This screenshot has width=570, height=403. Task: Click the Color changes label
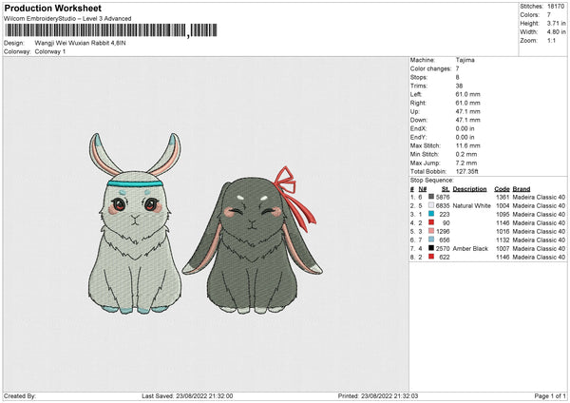430,68
